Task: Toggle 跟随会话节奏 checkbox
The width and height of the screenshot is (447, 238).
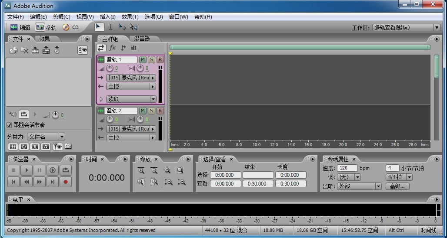Action: pyautogui.click(x=10, y=125)
